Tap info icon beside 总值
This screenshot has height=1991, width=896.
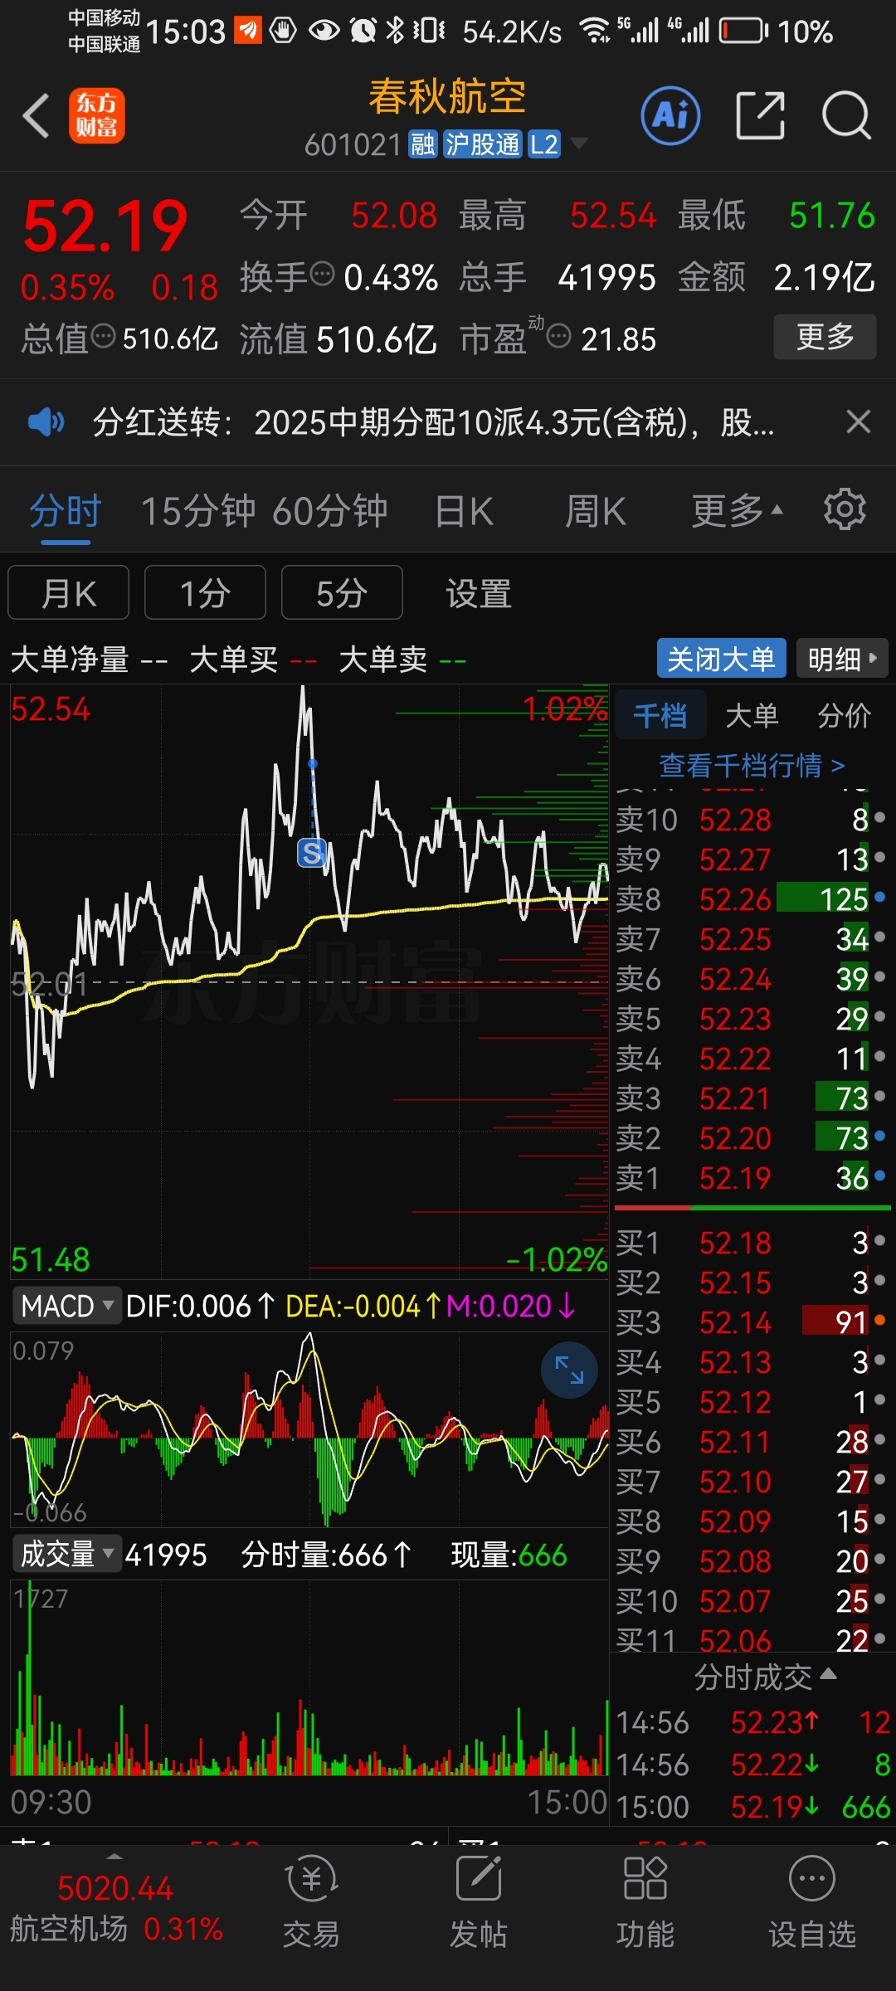click(104, 336)
